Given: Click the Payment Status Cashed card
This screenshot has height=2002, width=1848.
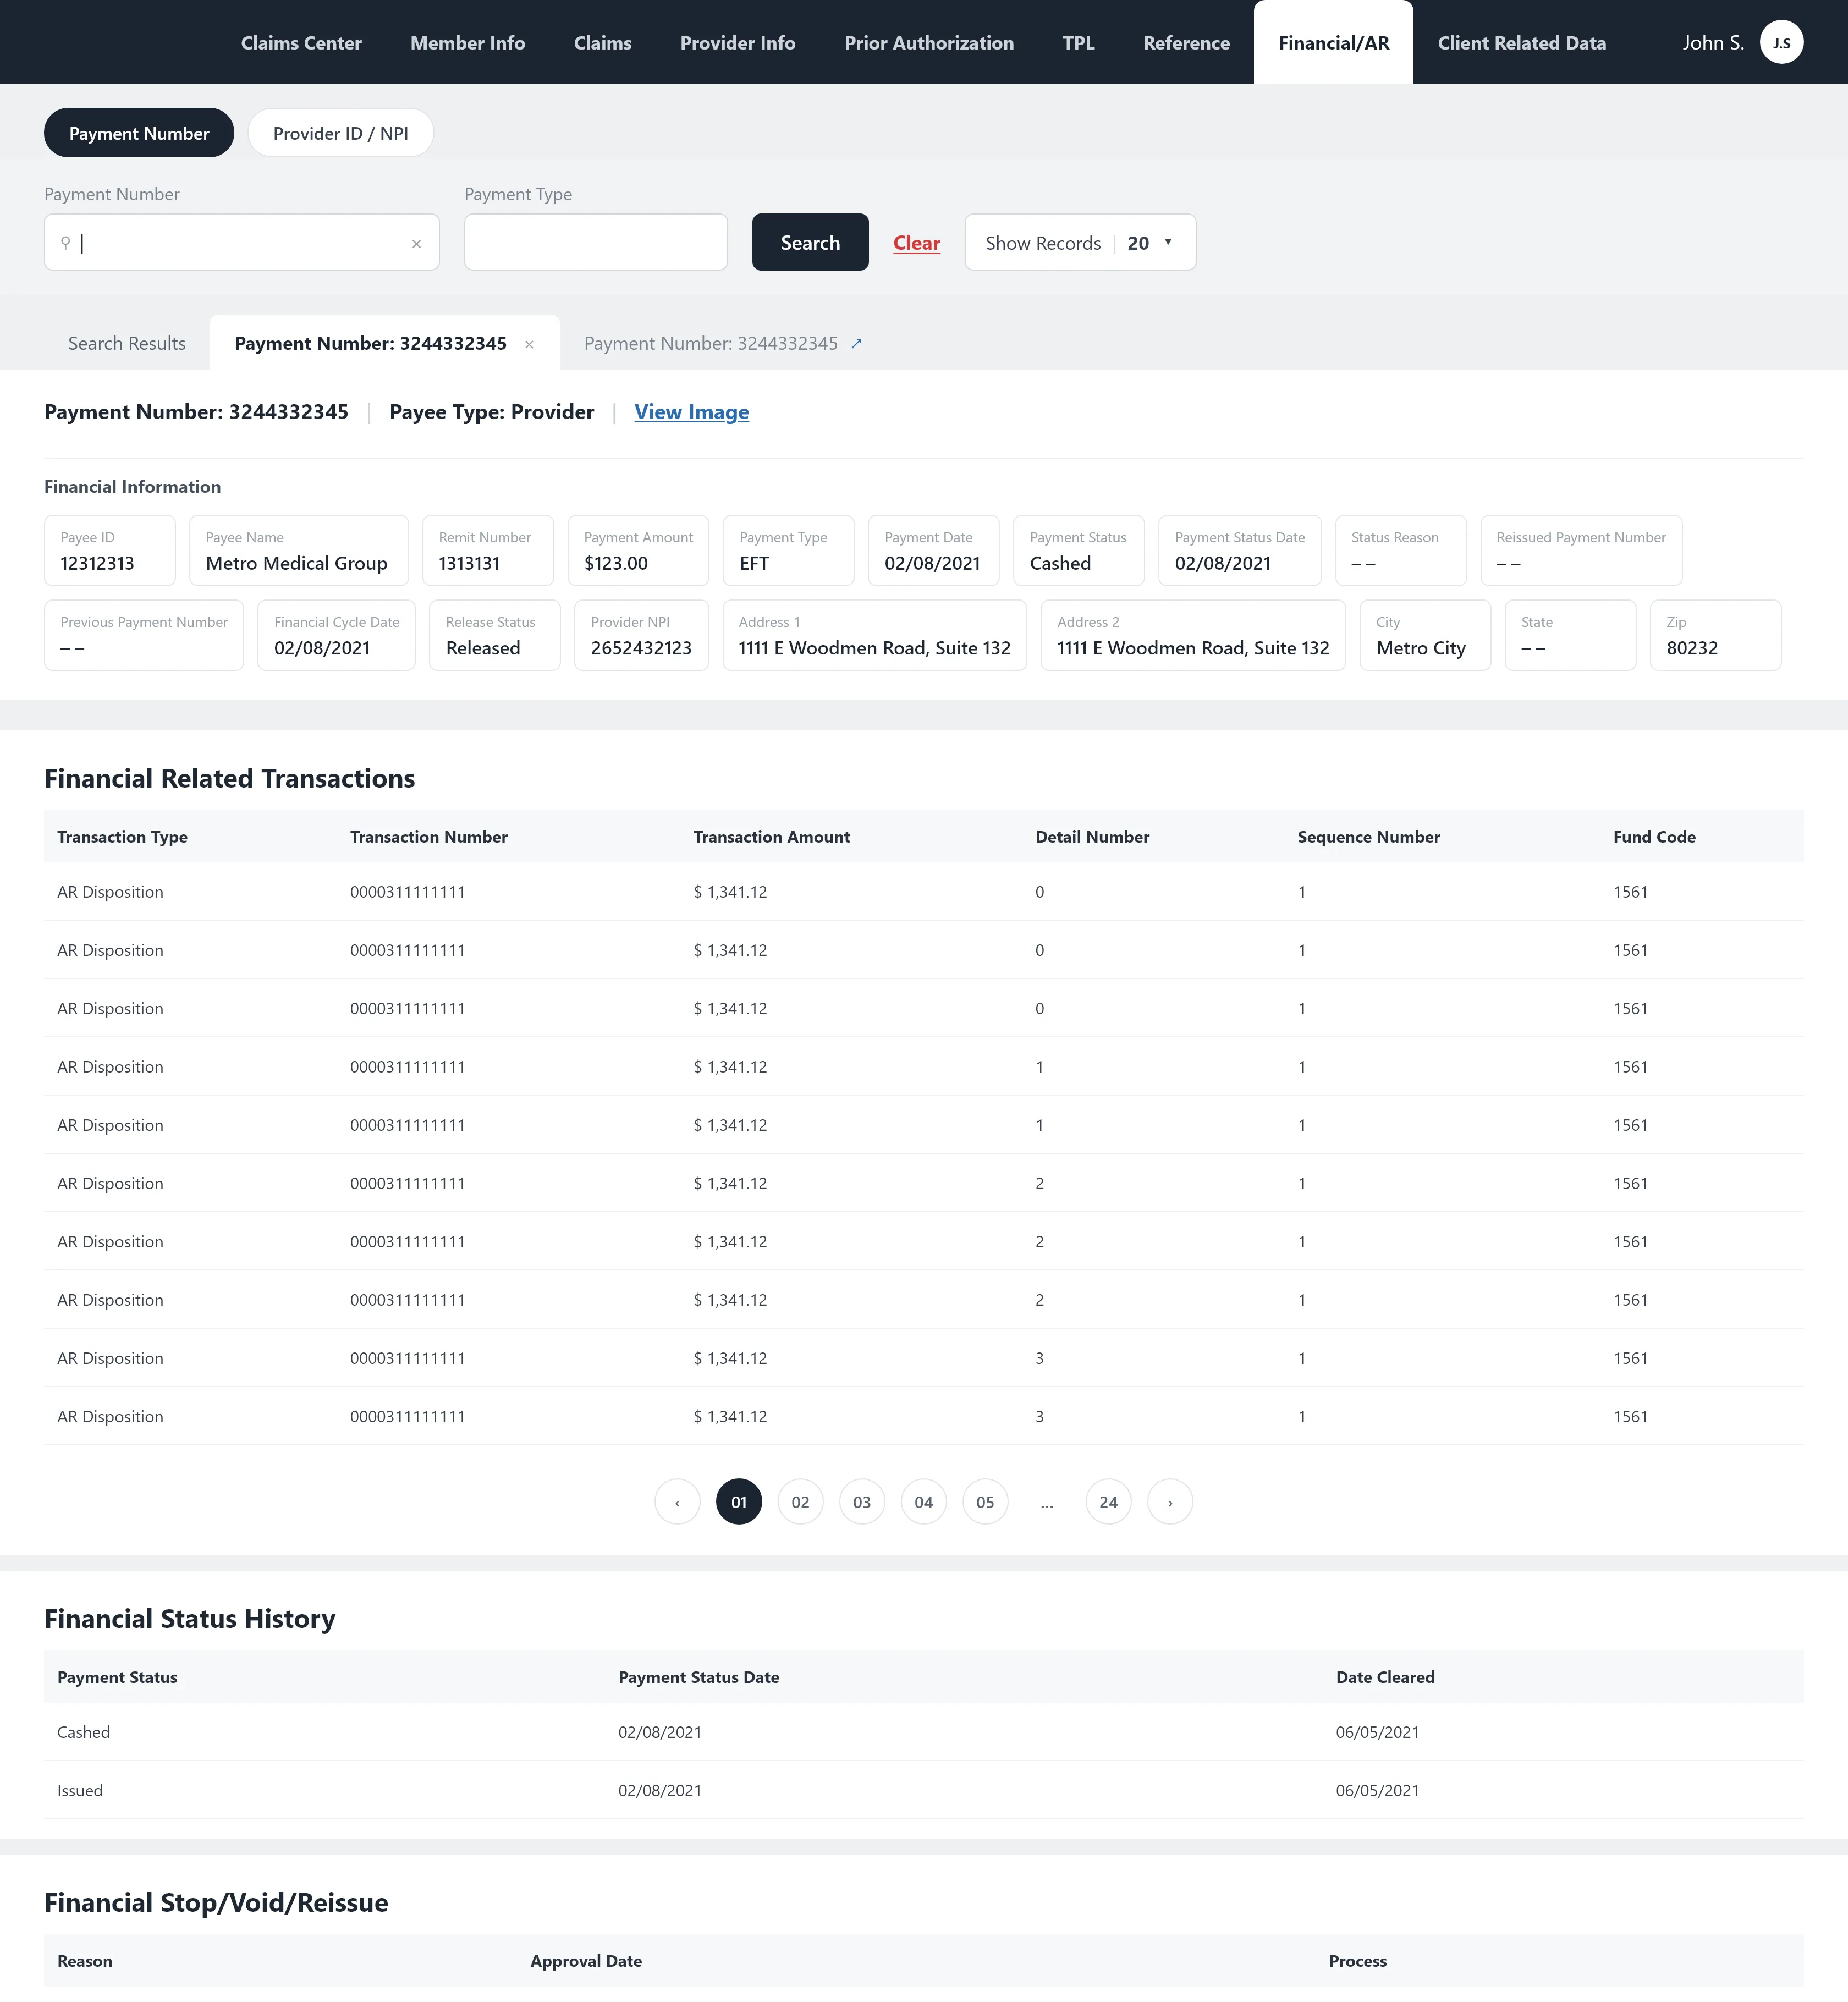Looking at the screenshot, I should click(1078, 551).
